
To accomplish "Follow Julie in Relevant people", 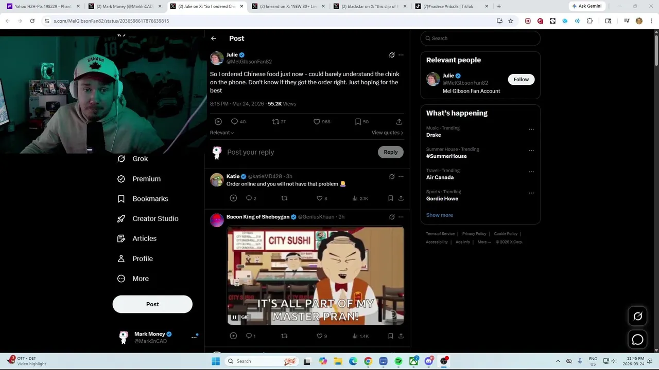I will [521, 80].
